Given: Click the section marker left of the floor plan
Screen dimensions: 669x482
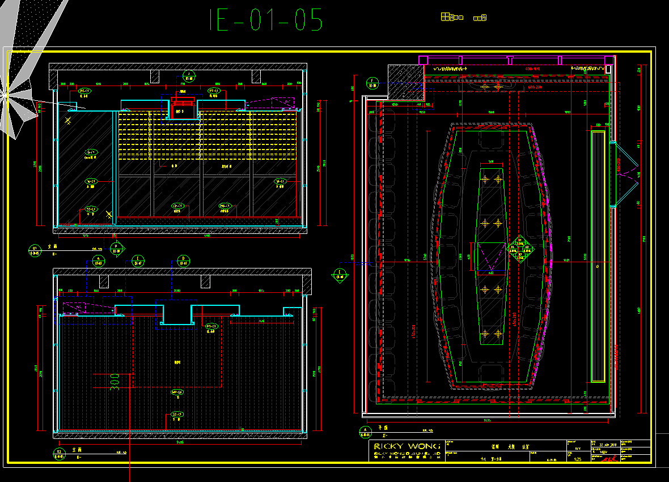Looking at the screenshot, I should 340,275.
